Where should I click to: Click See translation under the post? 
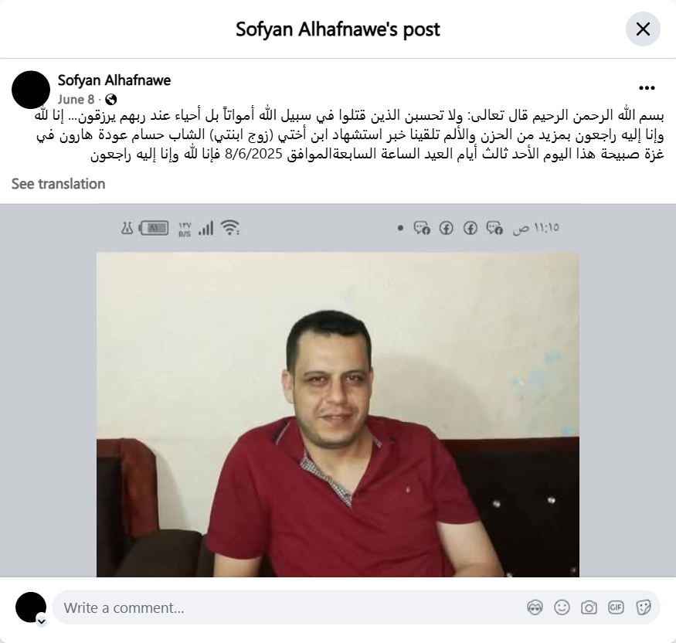pyautogui.click(x=58, y=184)
